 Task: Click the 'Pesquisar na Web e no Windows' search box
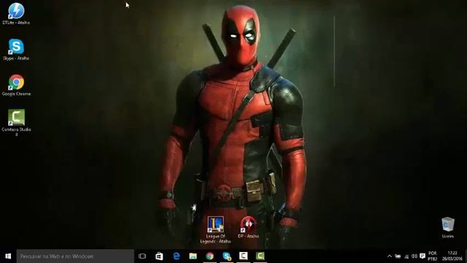pyautogui.click(x=75, y=256)
